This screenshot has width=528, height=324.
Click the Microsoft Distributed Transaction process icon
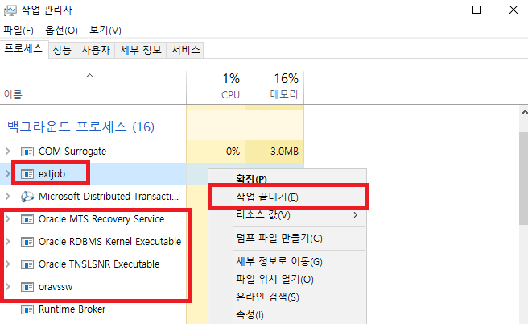(x=27, y=197)
